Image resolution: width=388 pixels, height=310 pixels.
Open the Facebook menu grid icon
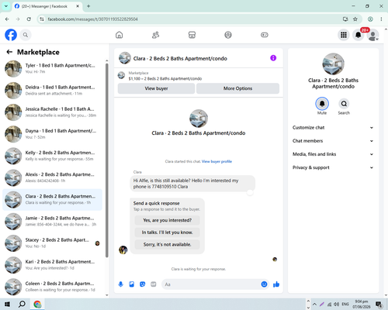point(344,35)
